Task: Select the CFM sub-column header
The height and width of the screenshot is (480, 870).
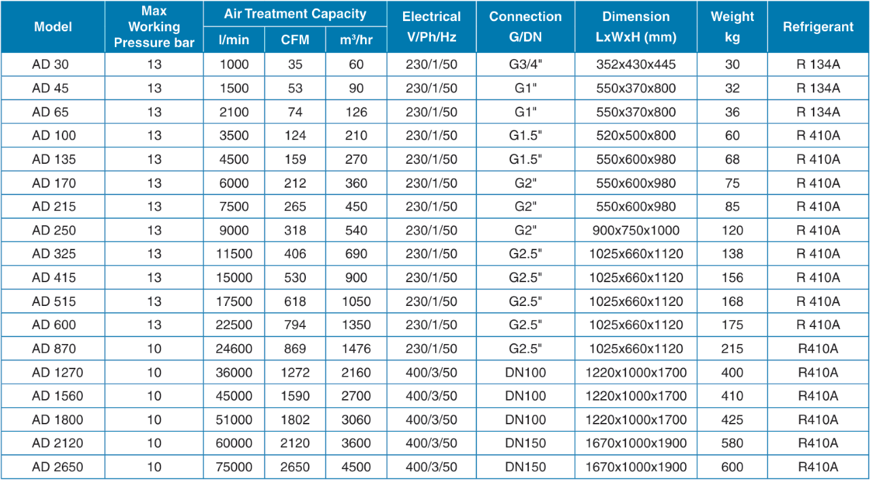Action: 294,39
